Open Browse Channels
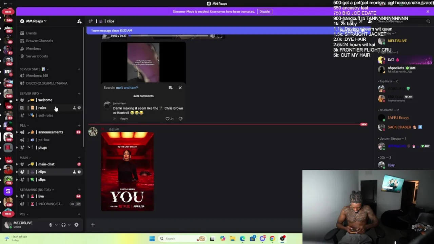The height and width of the screenshot is (244, 434). (39, 41)
